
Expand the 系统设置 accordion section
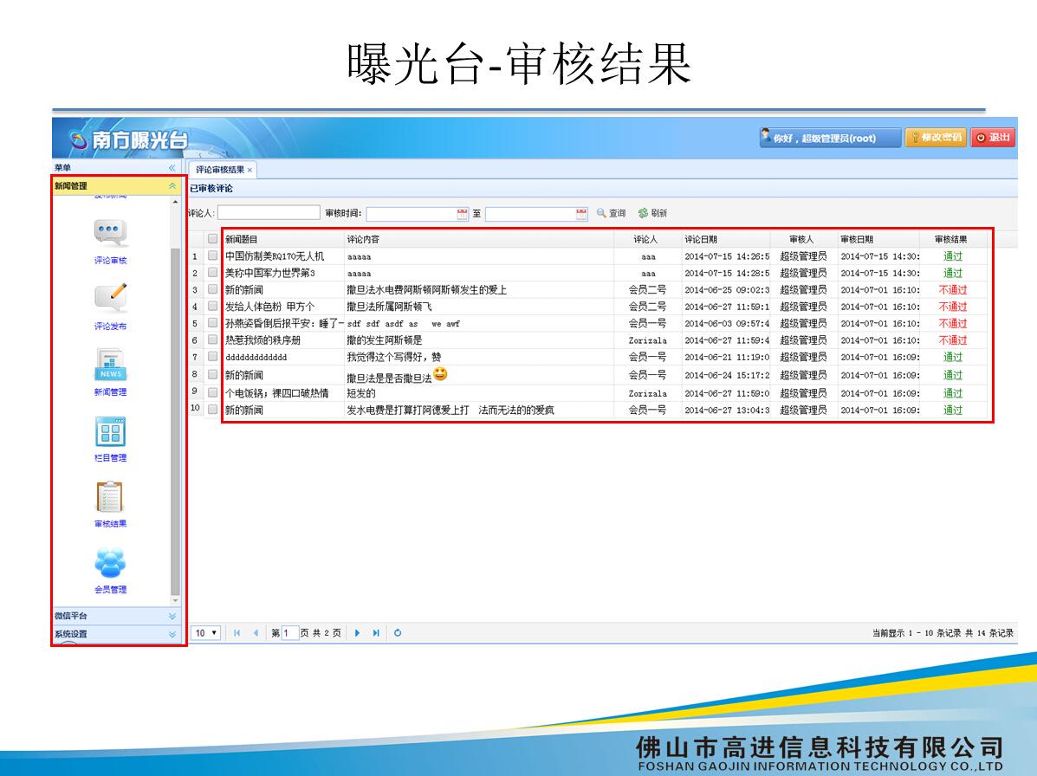tap(116, 634)
